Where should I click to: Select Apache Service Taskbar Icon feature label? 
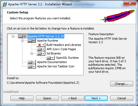[x=56, y=66]
